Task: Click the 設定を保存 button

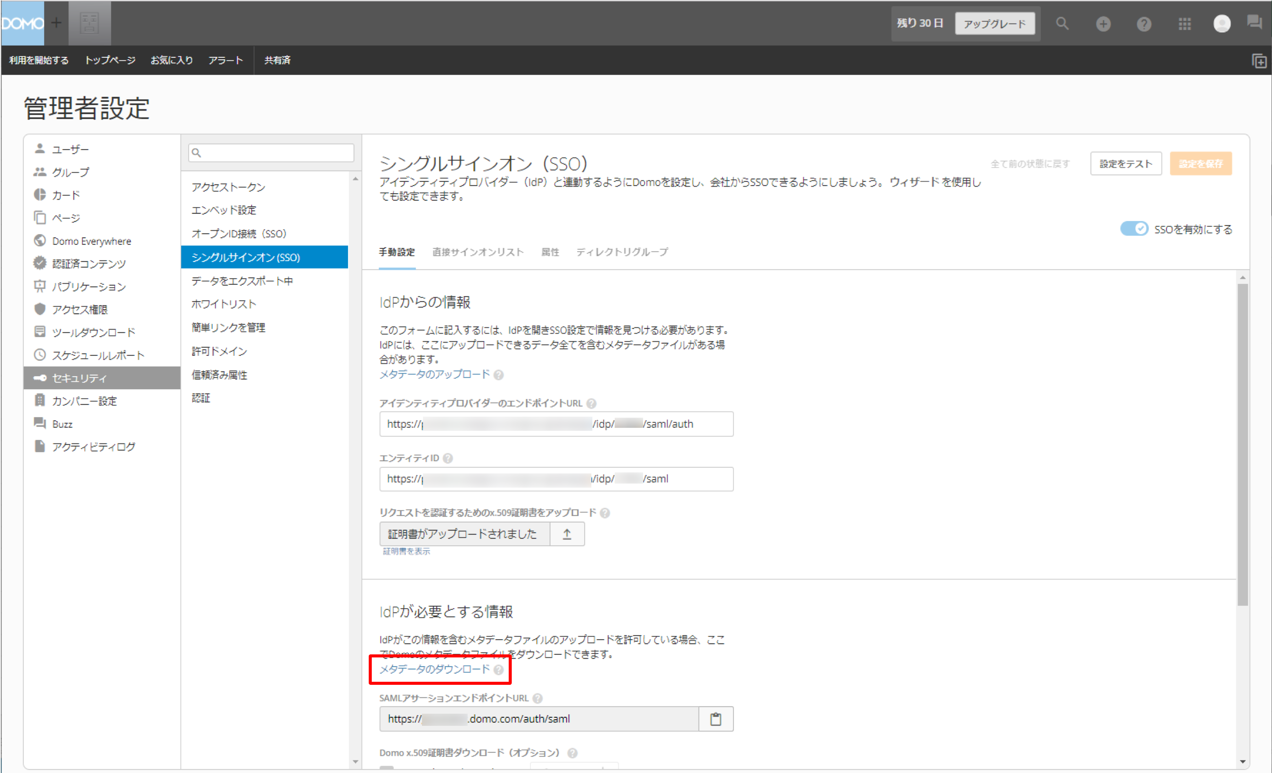Action: [1201, 164]
